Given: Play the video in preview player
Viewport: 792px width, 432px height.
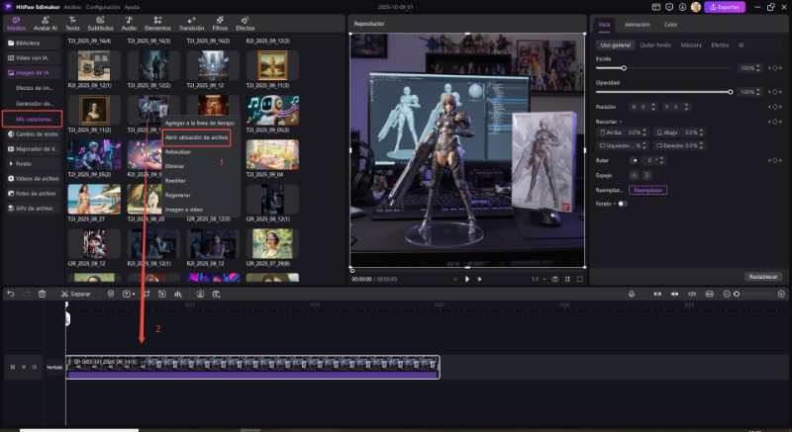Looking at the screenshot, I should click(x=467, y=279).
